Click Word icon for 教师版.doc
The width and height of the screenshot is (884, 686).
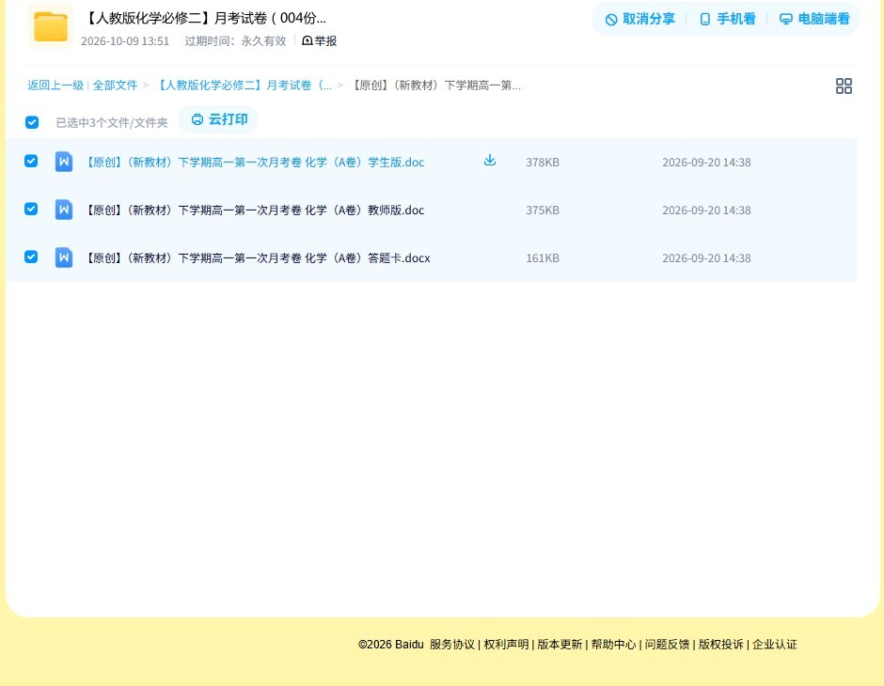click(x=64, y=210)
